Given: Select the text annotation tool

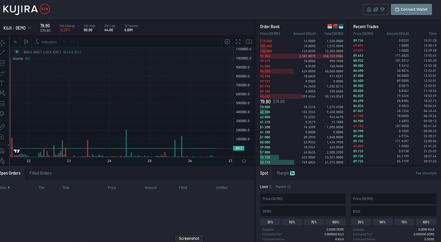Looking at the screenshot, I should [x=2, y=83].
